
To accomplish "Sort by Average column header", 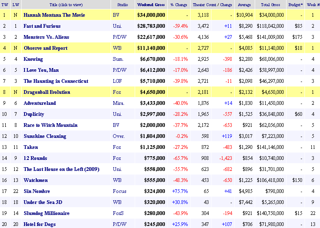I will 244,4.
